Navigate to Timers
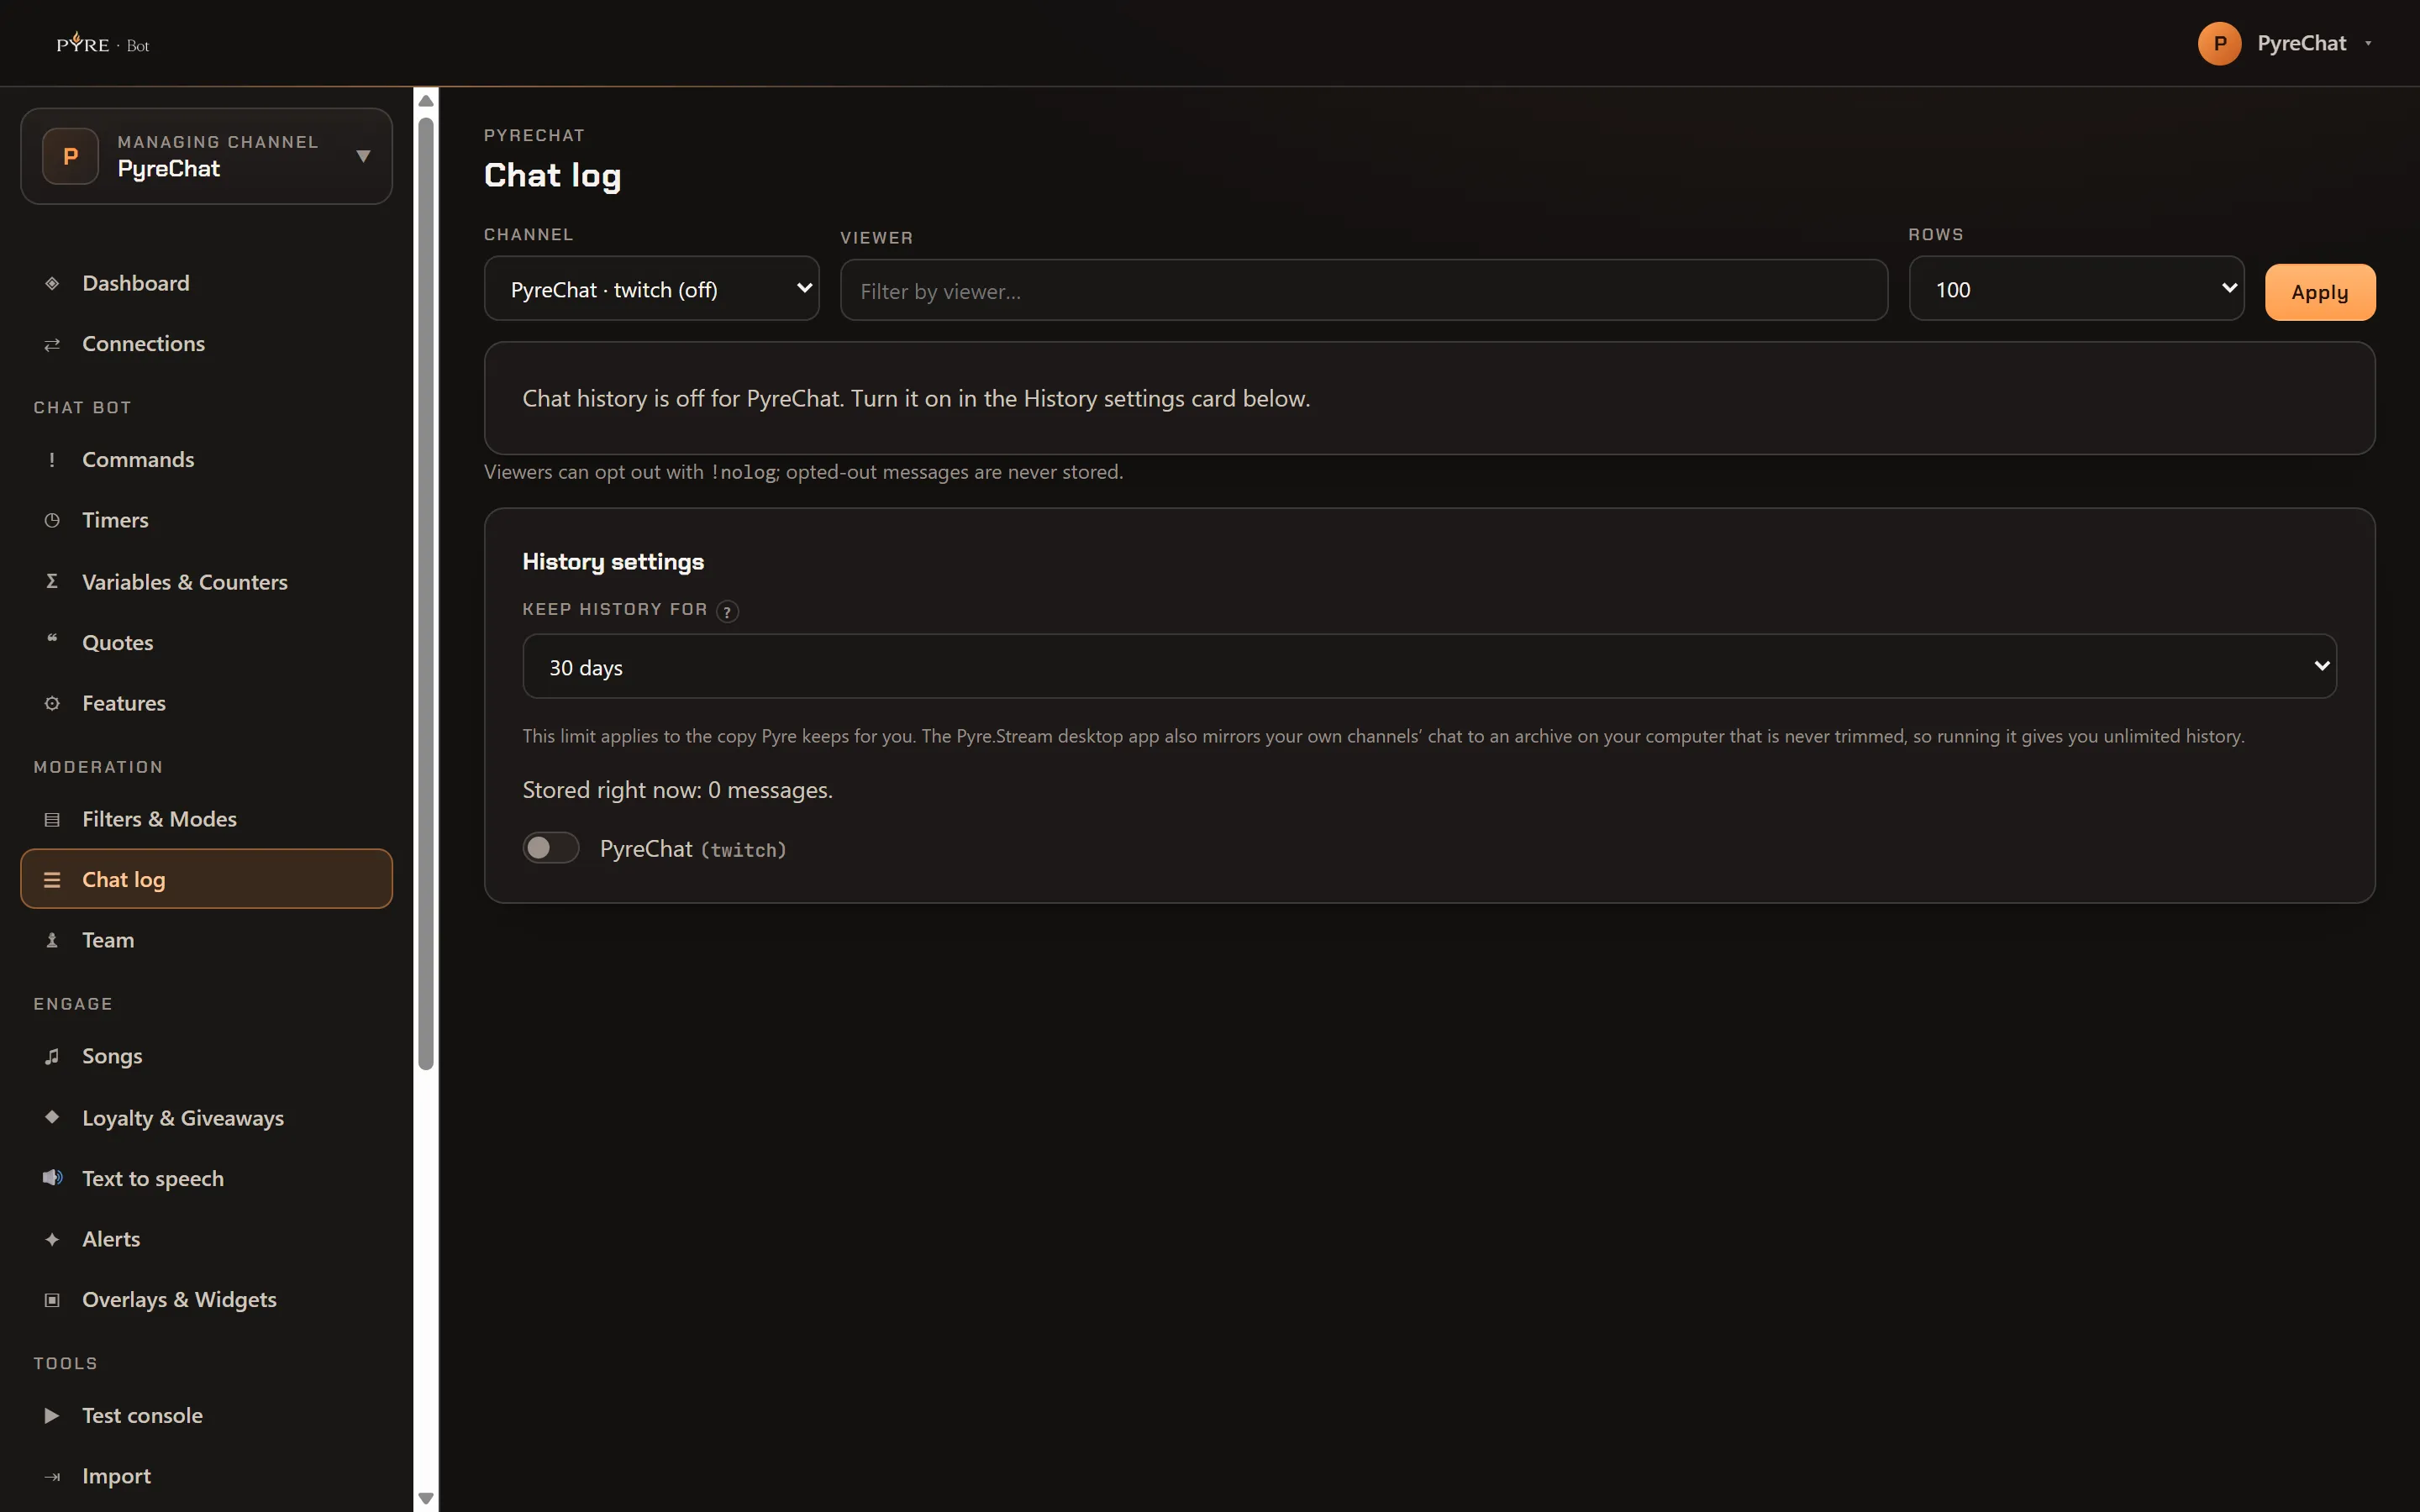Image resolution: width=2420 pixels, height=1512 pixels. pos(206,520)
